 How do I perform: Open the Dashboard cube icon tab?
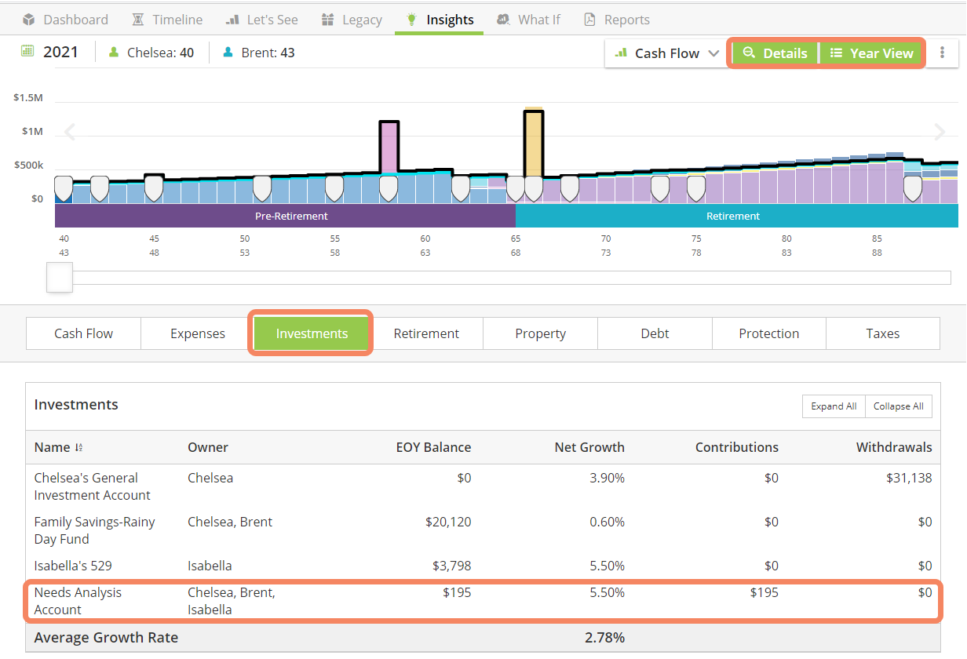[x=29, y=20]
